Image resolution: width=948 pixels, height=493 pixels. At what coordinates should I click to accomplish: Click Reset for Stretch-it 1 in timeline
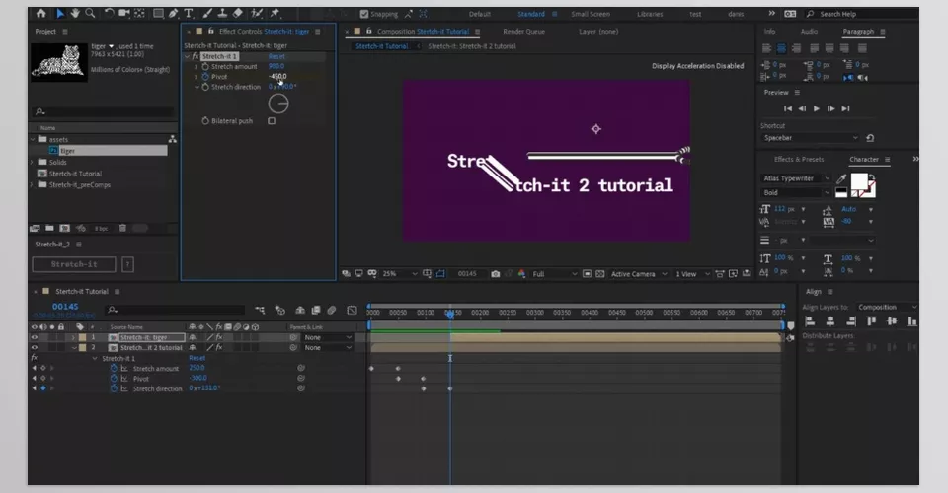tap(197, 358)
